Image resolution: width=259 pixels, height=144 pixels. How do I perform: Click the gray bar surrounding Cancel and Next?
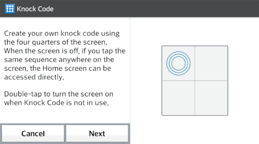point(65,124)
